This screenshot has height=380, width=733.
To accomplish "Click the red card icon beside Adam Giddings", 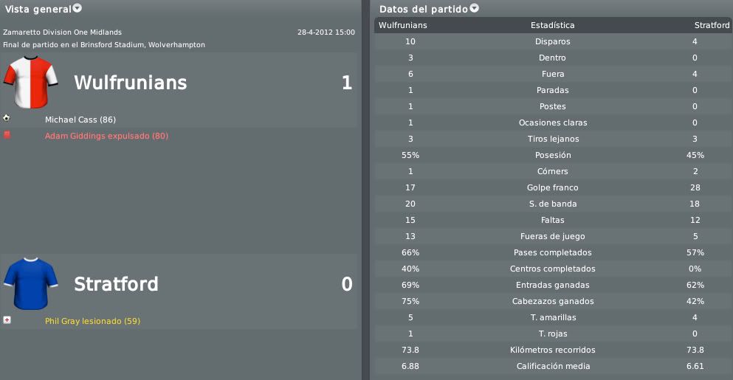I will (7, 134).
